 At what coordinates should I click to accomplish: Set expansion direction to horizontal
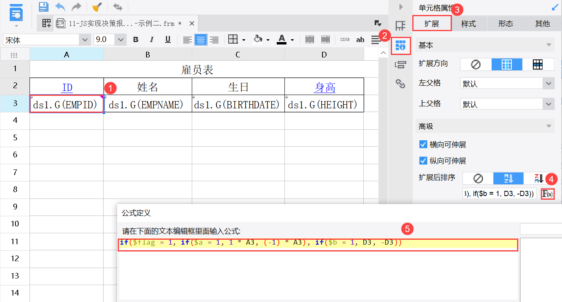[538, 64]
